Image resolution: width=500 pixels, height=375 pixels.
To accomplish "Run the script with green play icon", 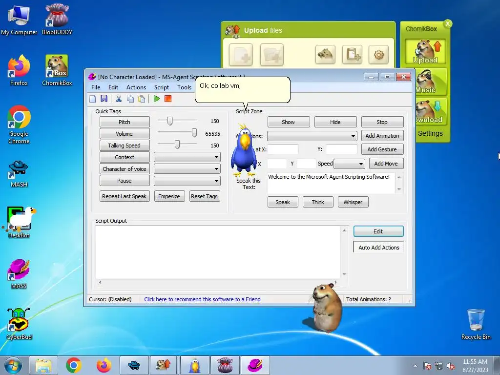I will click(157, 99).
